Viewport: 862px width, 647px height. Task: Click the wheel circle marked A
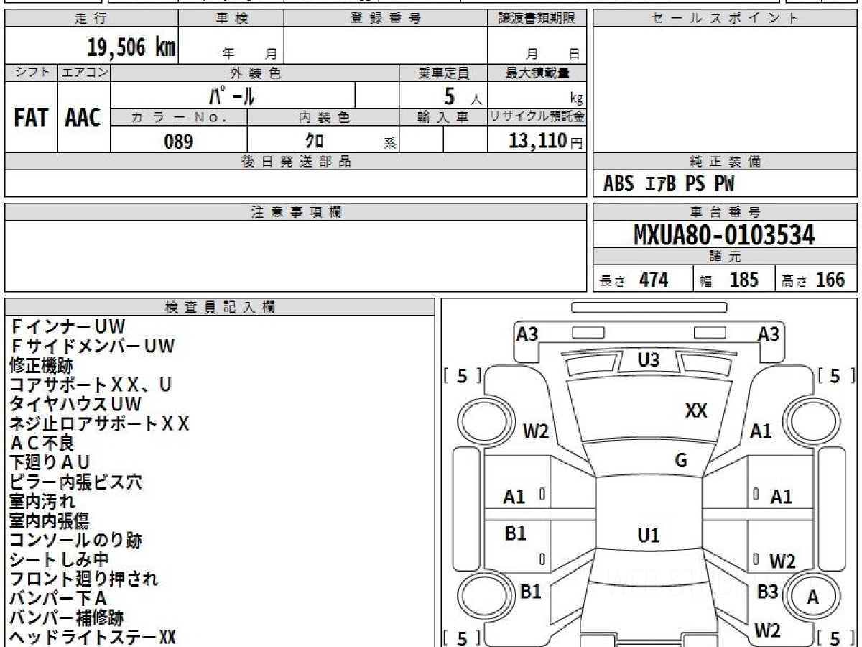tap(813, 597)
